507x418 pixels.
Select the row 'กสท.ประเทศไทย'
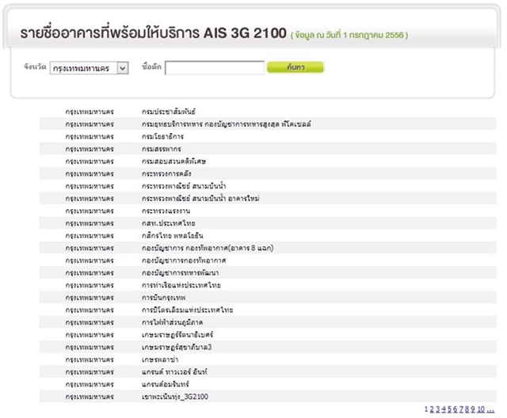click(268, 223)
